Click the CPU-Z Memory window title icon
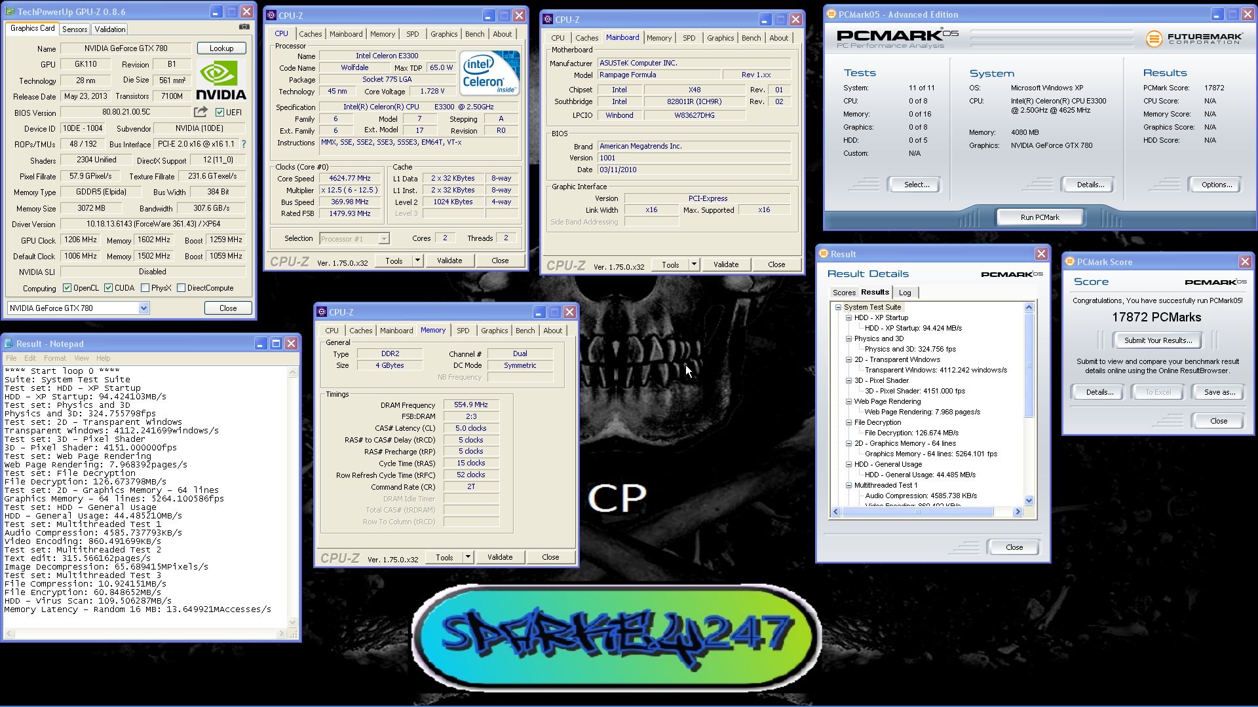Screen dimensions: 1258x707 (322, 312)
